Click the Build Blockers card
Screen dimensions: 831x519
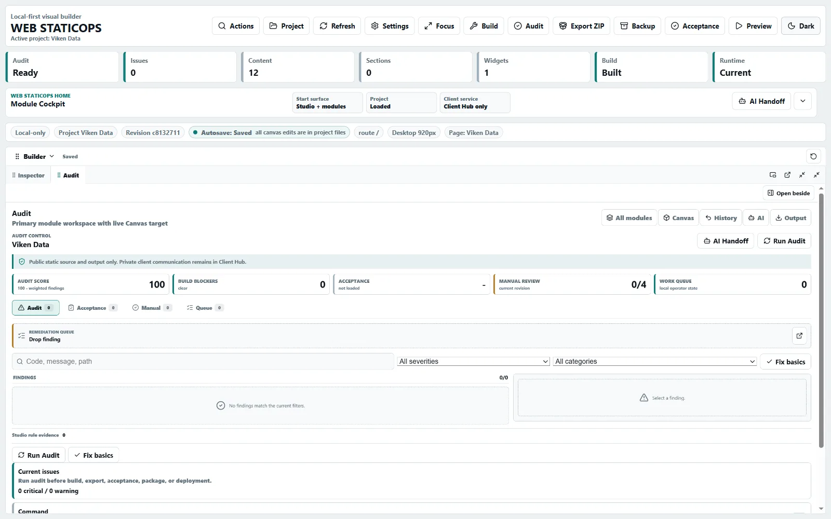coord(251,284)
